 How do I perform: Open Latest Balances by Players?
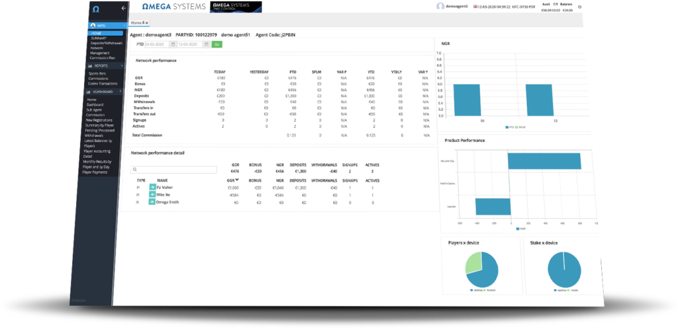[x=98, y=143]
